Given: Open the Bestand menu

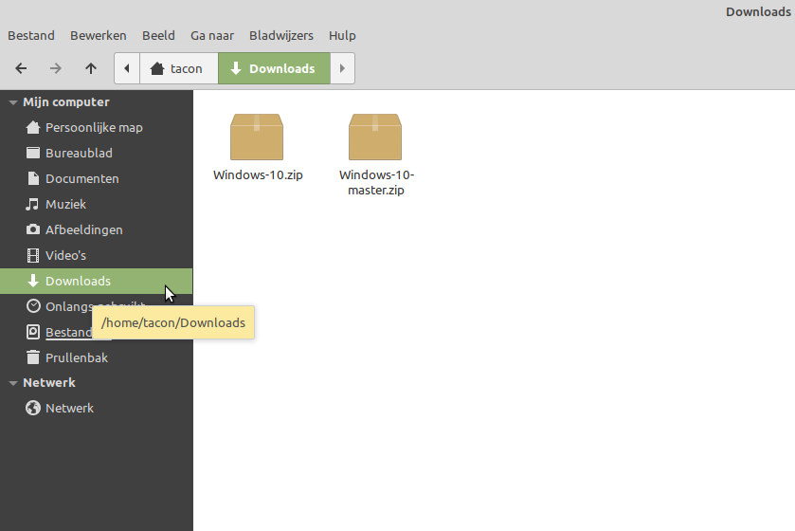Looking at the screenshot, I should click(x=31, y=35).
